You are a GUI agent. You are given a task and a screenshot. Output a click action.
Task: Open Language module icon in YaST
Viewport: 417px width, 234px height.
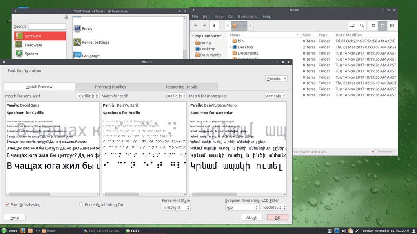point(78,55)
